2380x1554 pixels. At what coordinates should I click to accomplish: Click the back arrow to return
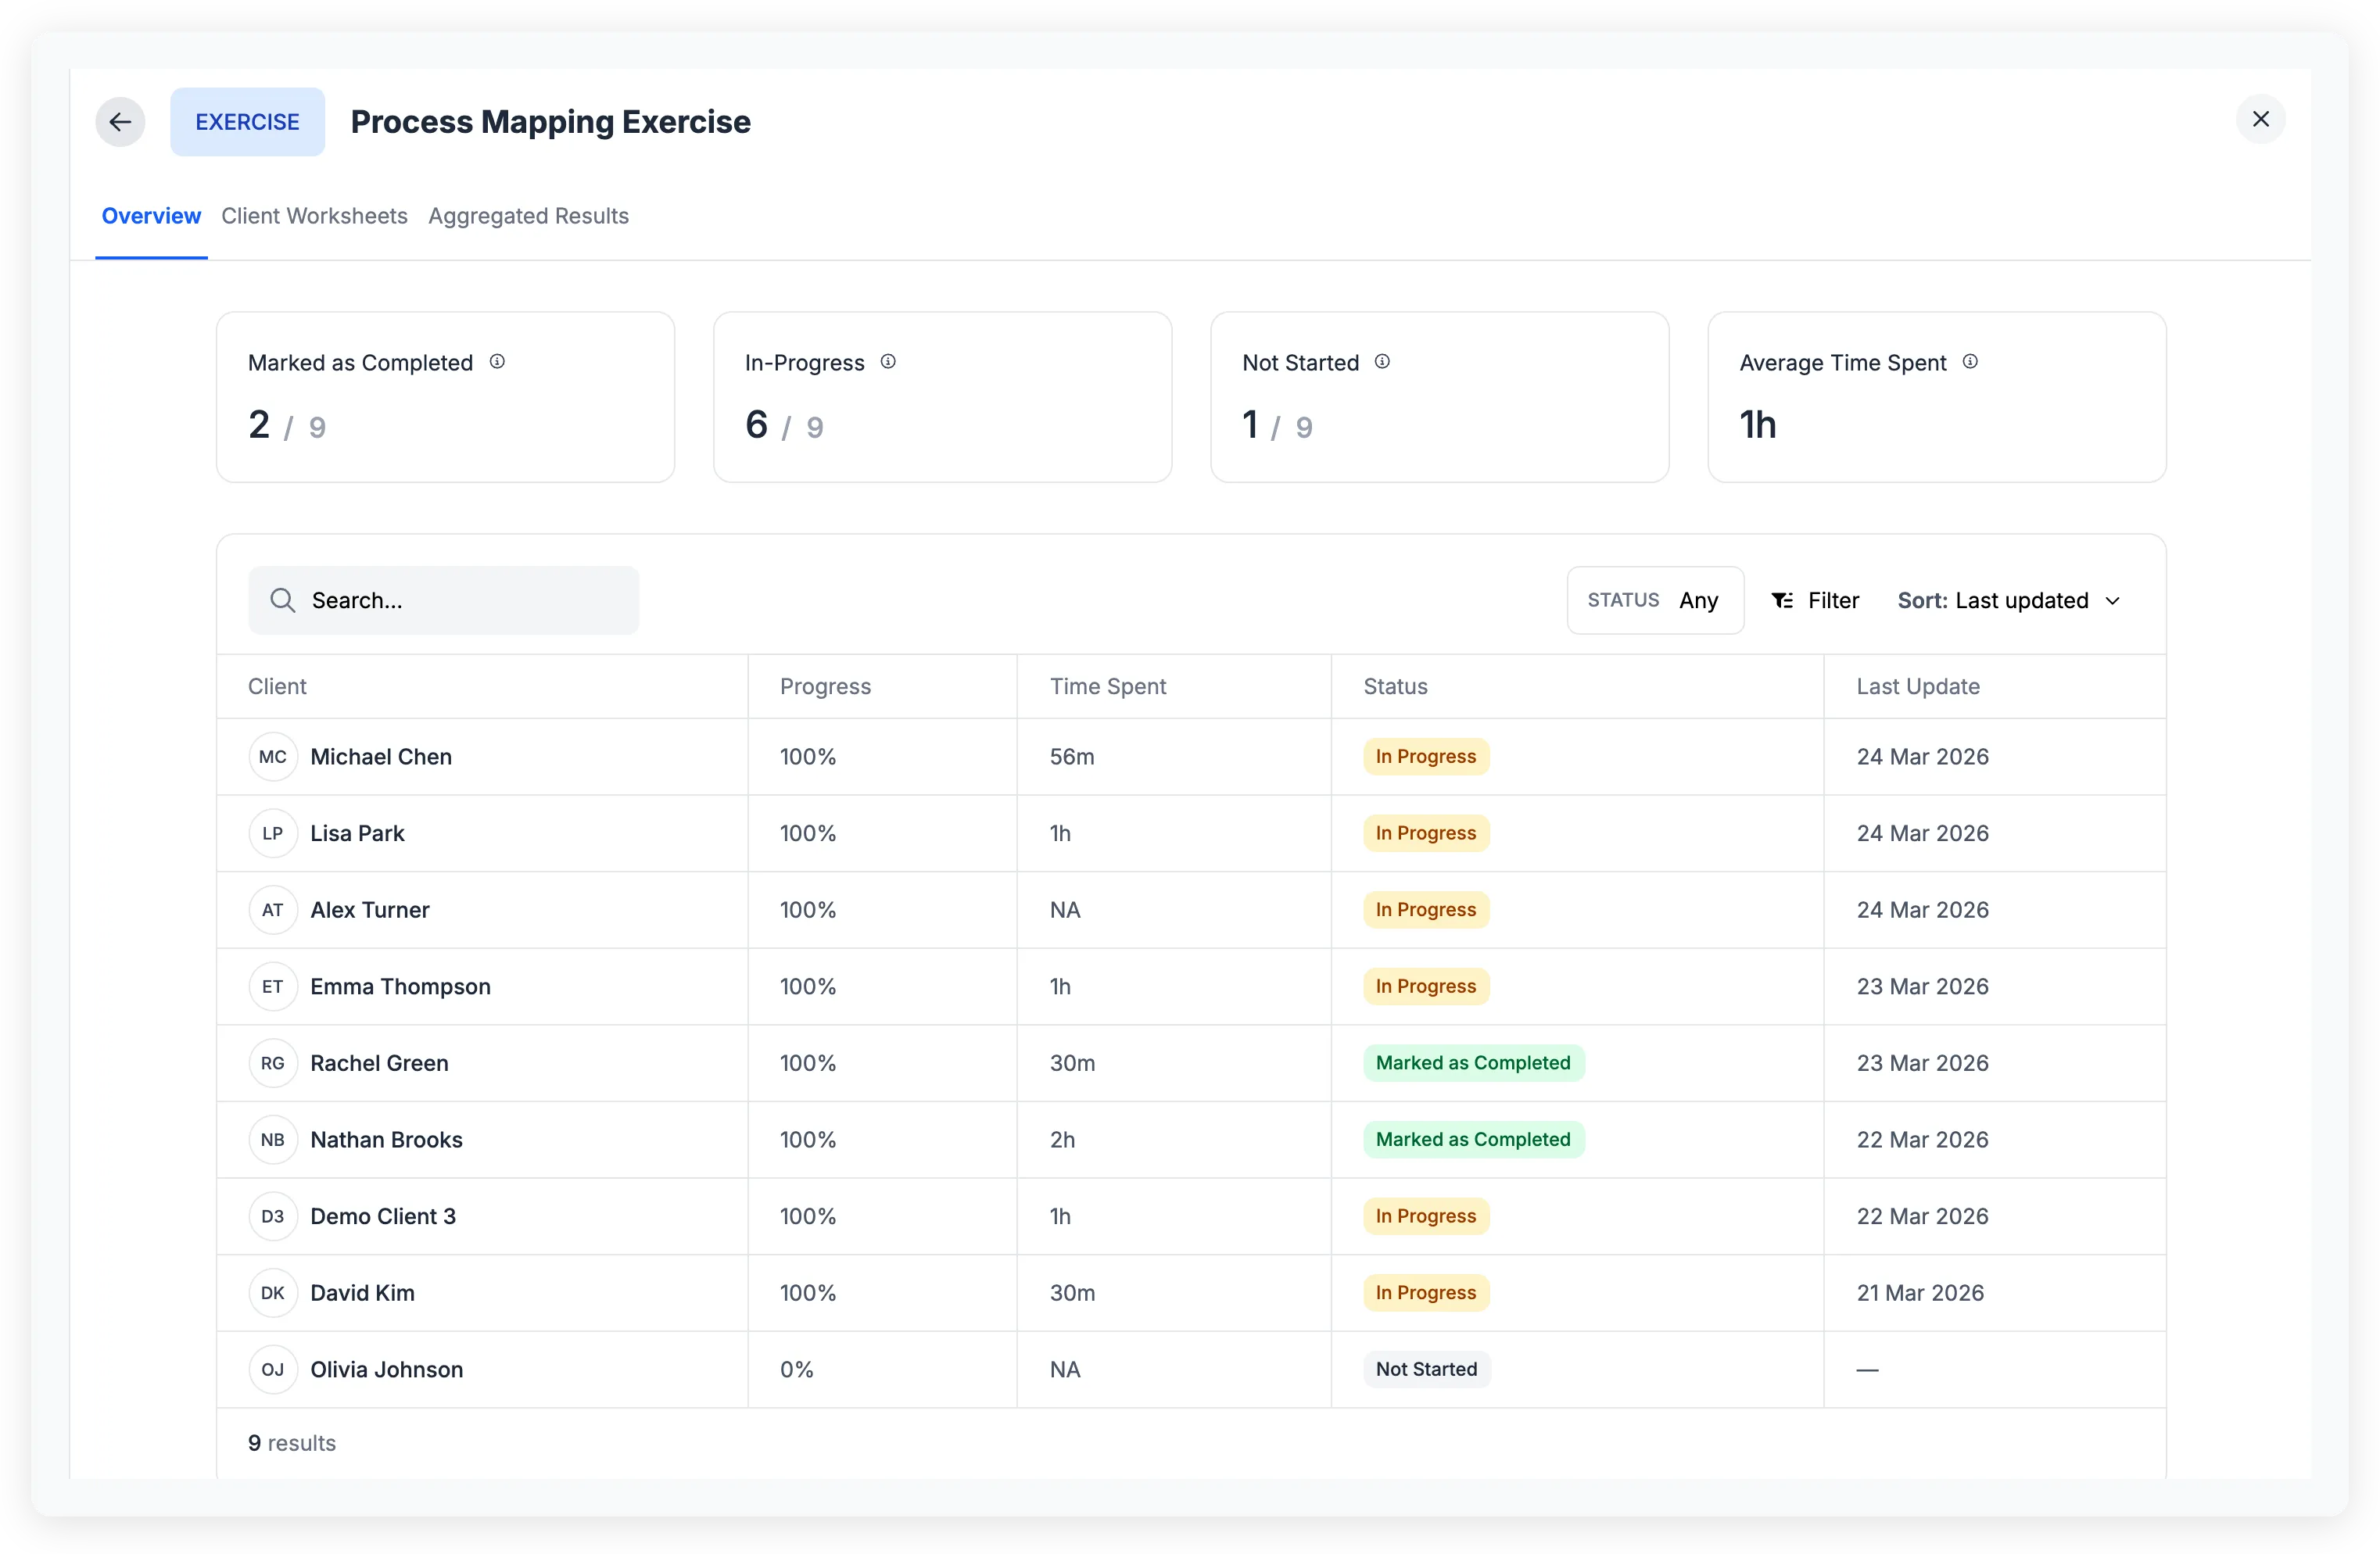(119, 121)
